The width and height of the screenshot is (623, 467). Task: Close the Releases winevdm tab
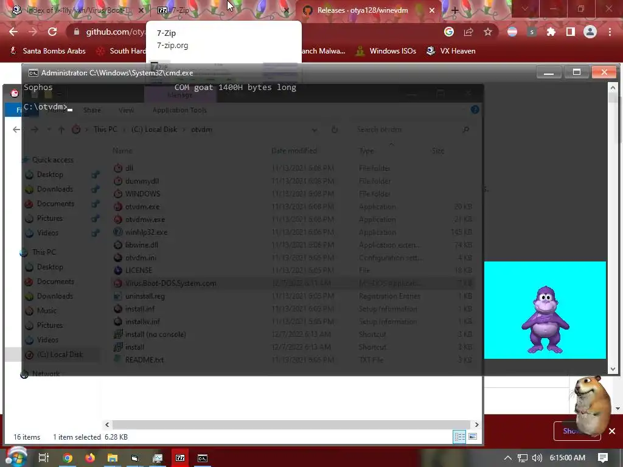point(432,10)
